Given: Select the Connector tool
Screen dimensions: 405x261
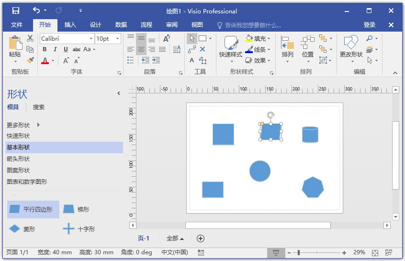Looking at the screenshot, I should click(192, 49).
